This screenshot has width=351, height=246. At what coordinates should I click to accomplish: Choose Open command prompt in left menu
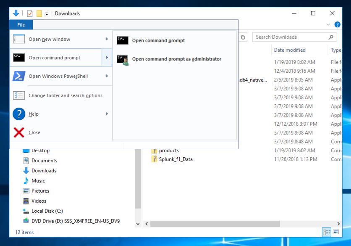pos(56,58)
